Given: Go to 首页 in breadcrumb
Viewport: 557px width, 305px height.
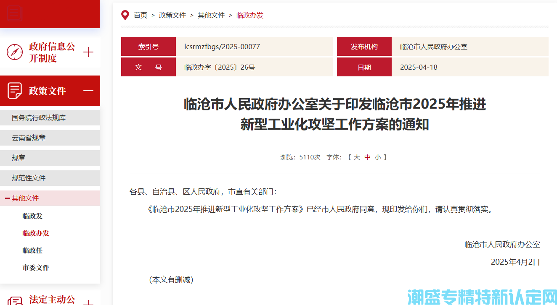Looking at the screenshot, I should [141, 15].
